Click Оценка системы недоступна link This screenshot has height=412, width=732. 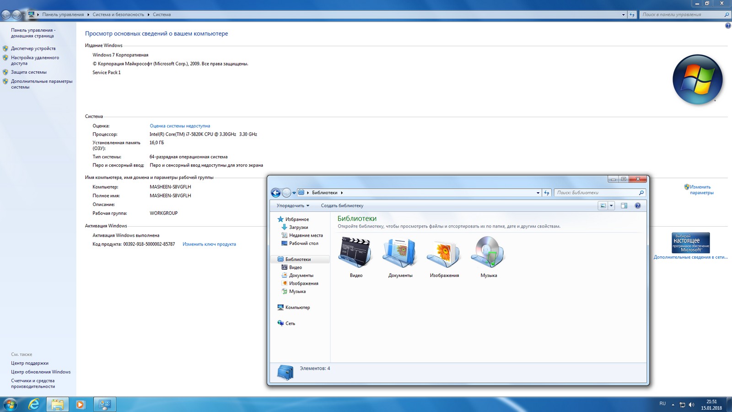click(180, 126)
